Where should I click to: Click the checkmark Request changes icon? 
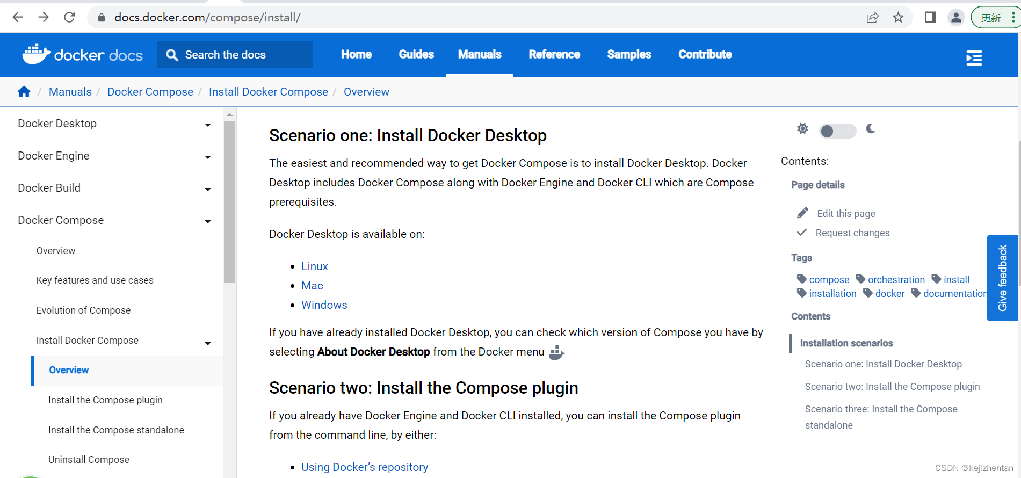click(802, 232)
